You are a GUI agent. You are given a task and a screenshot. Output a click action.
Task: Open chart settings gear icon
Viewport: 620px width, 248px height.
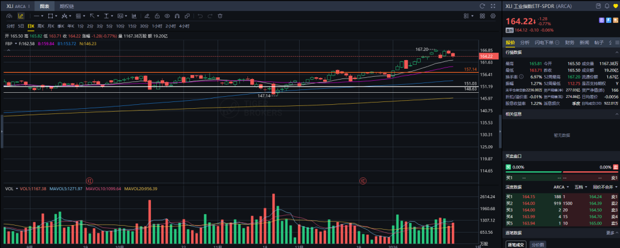493,16
